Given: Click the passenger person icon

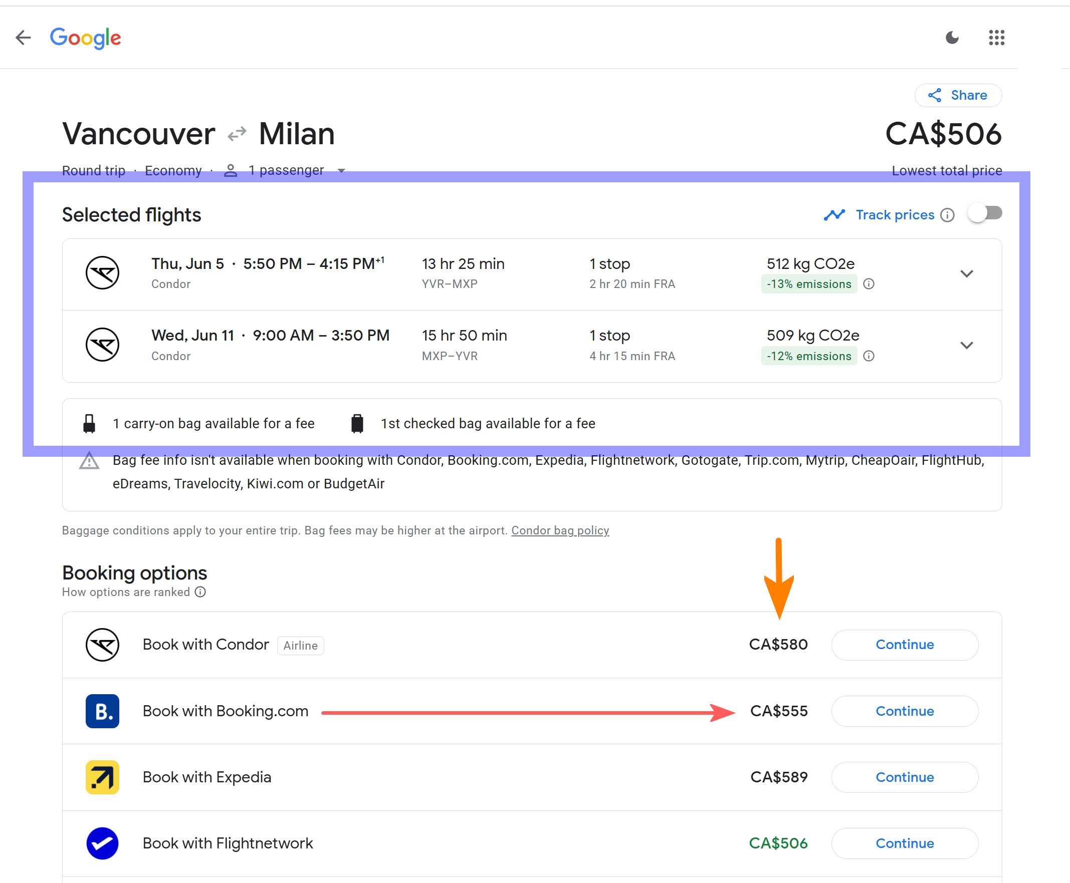Looking at the screenshot, I should click(231, 170).
